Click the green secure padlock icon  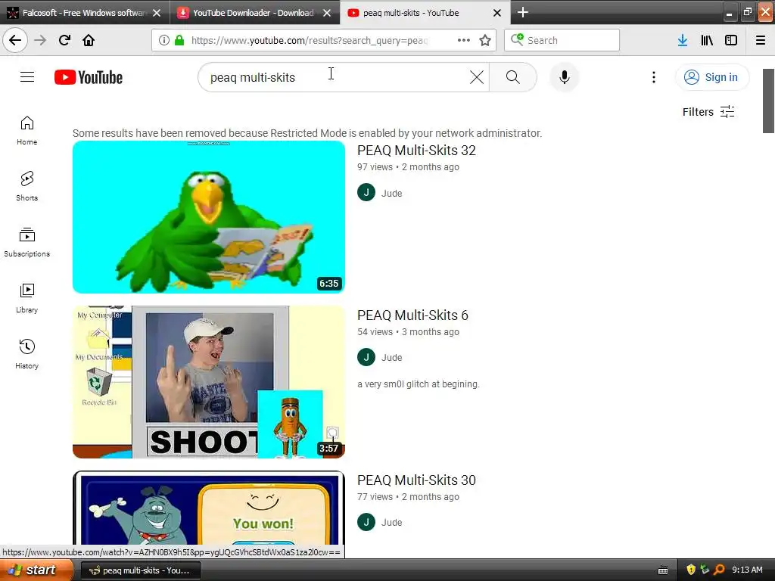pos(179,40)
